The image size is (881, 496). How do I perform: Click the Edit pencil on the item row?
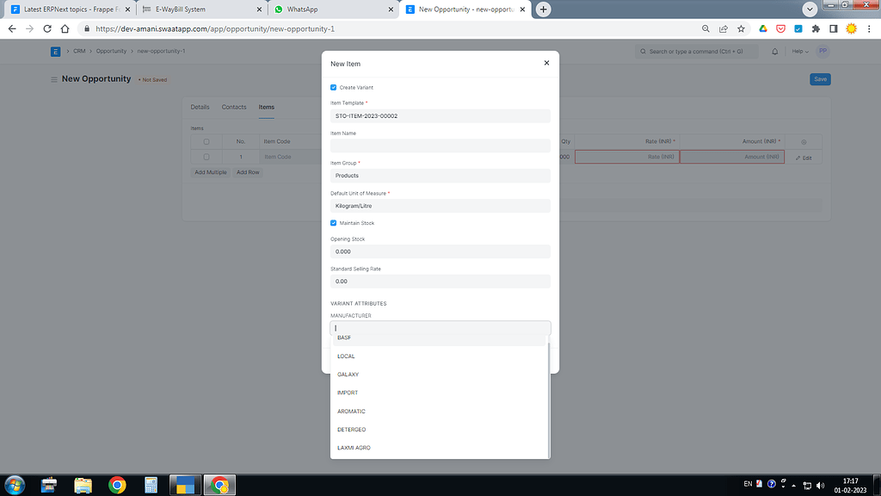[801, 157]
